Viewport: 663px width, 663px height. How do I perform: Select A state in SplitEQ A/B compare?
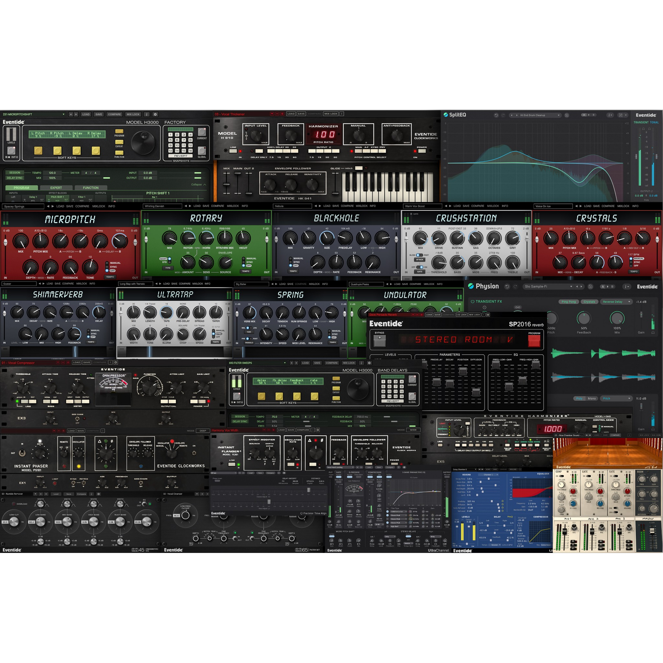point(584,115)
